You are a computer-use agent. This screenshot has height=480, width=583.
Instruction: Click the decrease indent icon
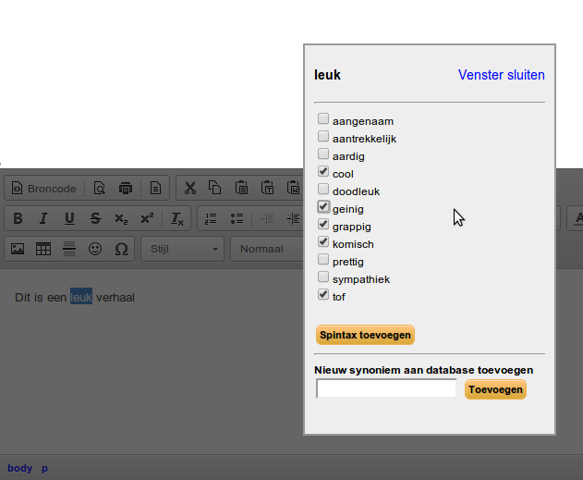pos(267,218)
